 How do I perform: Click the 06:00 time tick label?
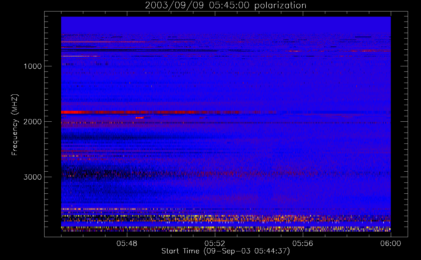[x=391, y=244]
